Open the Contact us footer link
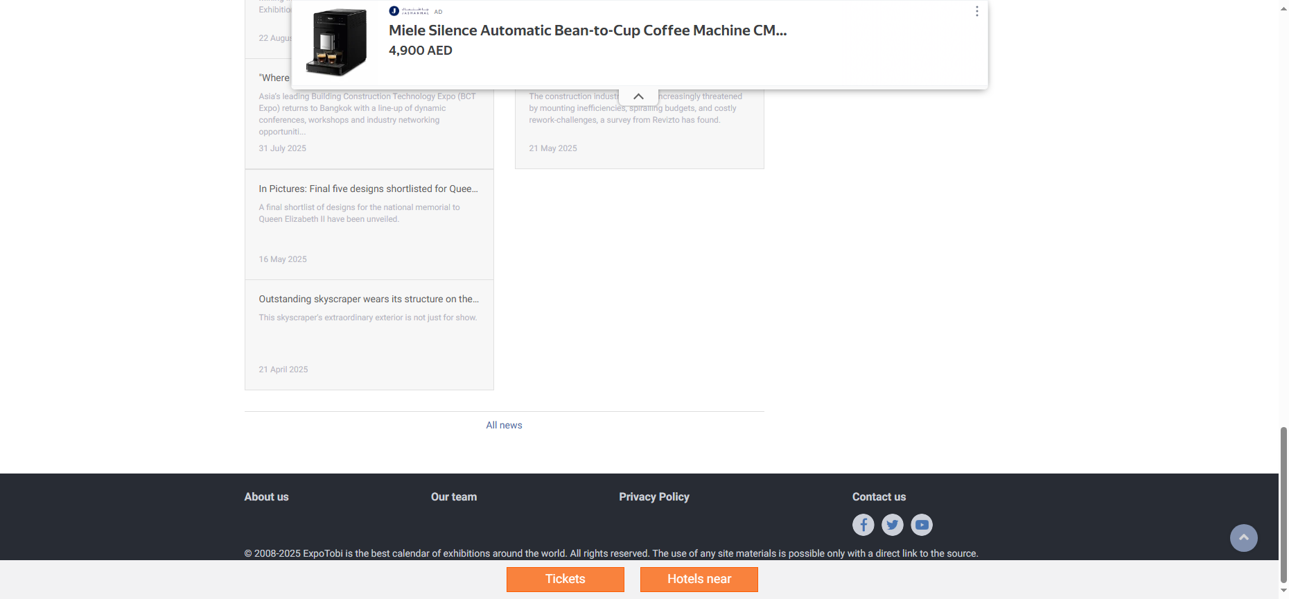Screen dimensions: 1289x599 879,497
